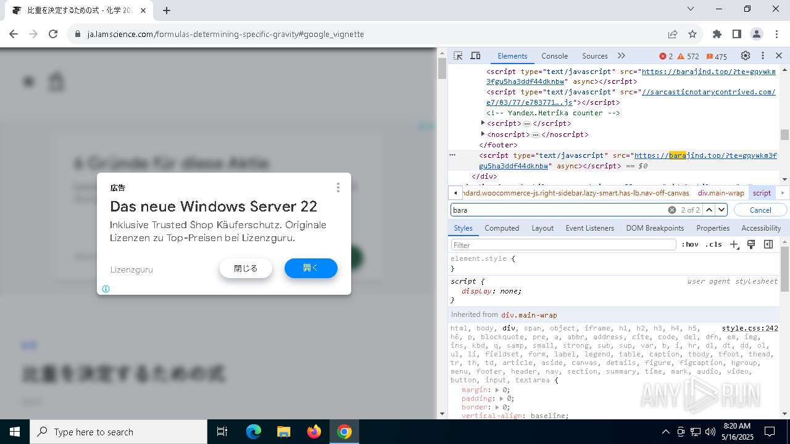This screenshot has width=790, height=444.
Task: Switch to the Console tab
Action: pos(554,55)
